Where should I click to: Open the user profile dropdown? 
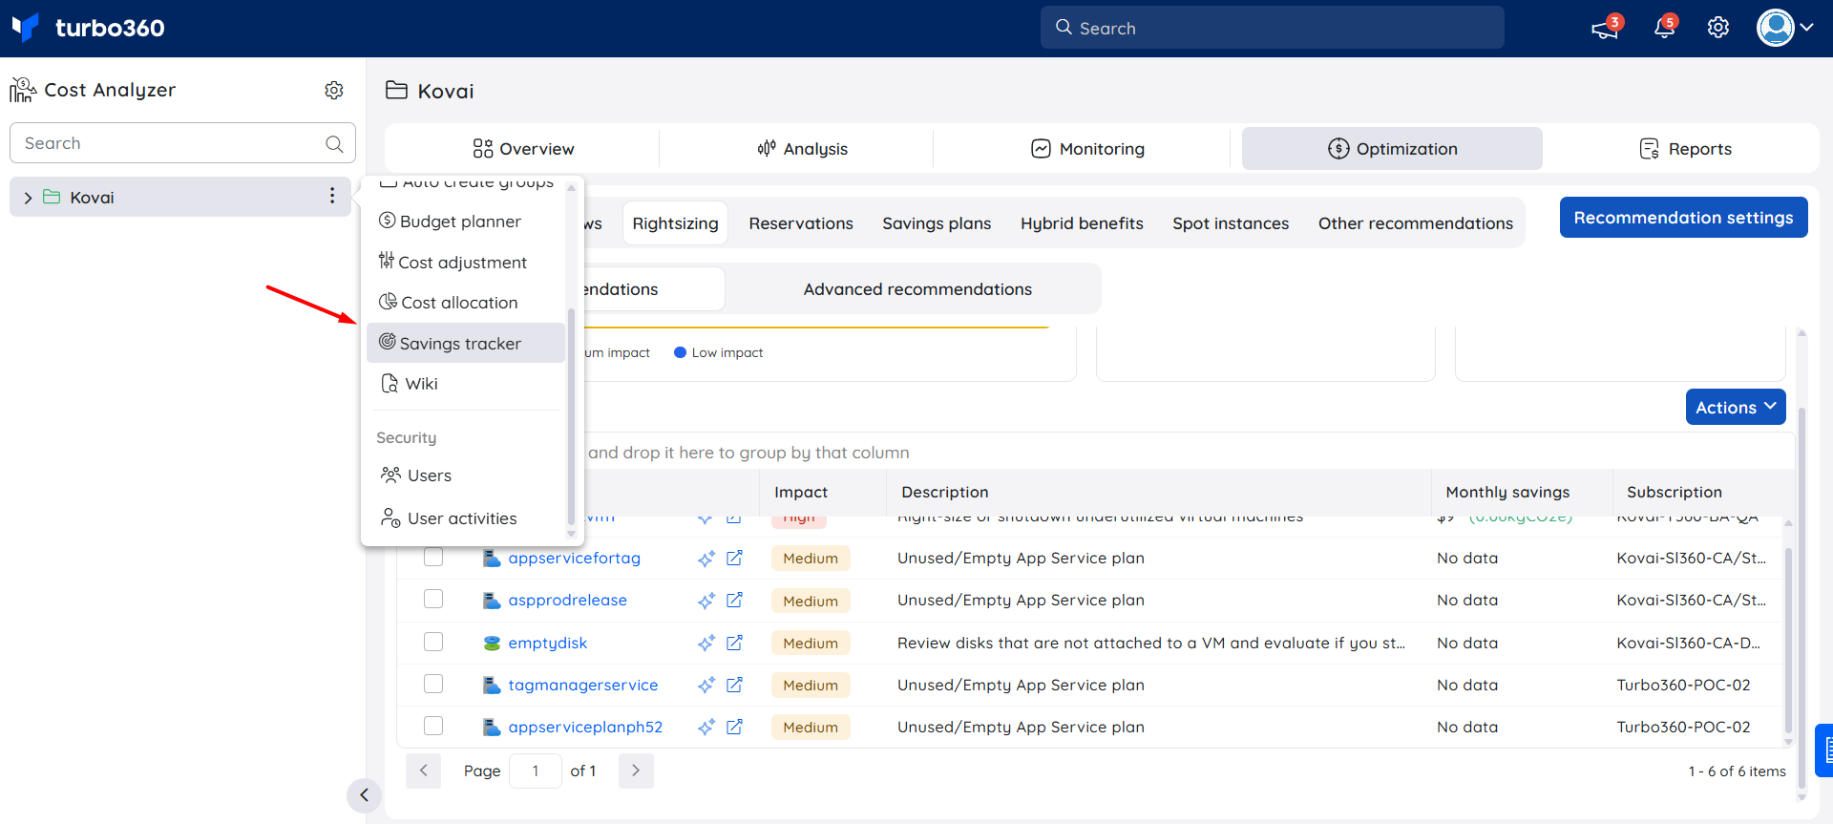[1785, 28]
